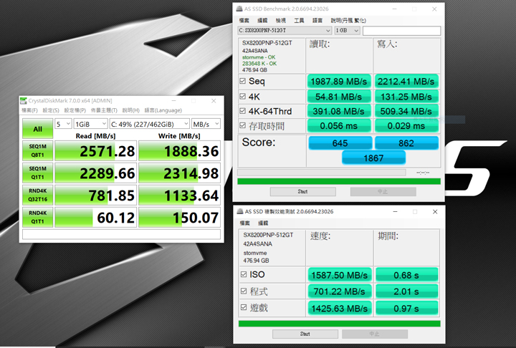This screenshot has width=516, height=348.
Task: Open AS SSD Benchmark 編輯 menu
Action: click(262, 20)
